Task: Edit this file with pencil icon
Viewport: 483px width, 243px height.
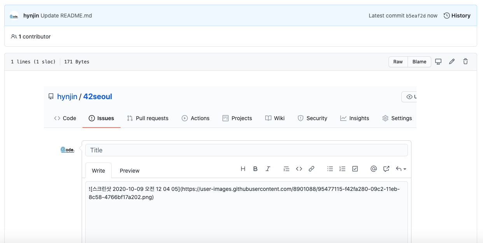Action: pos(452,61)
